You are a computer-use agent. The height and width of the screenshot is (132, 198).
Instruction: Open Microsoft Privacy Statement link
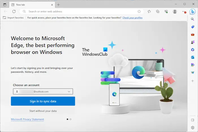tap(27, 119)
